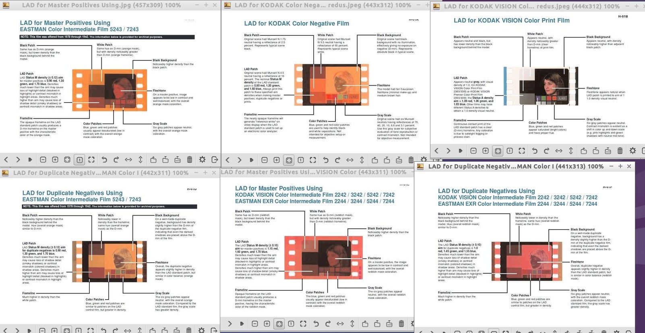Enter fullscreen in KODAK VISION Col window

pyautogui.click(x=522, y=151)
